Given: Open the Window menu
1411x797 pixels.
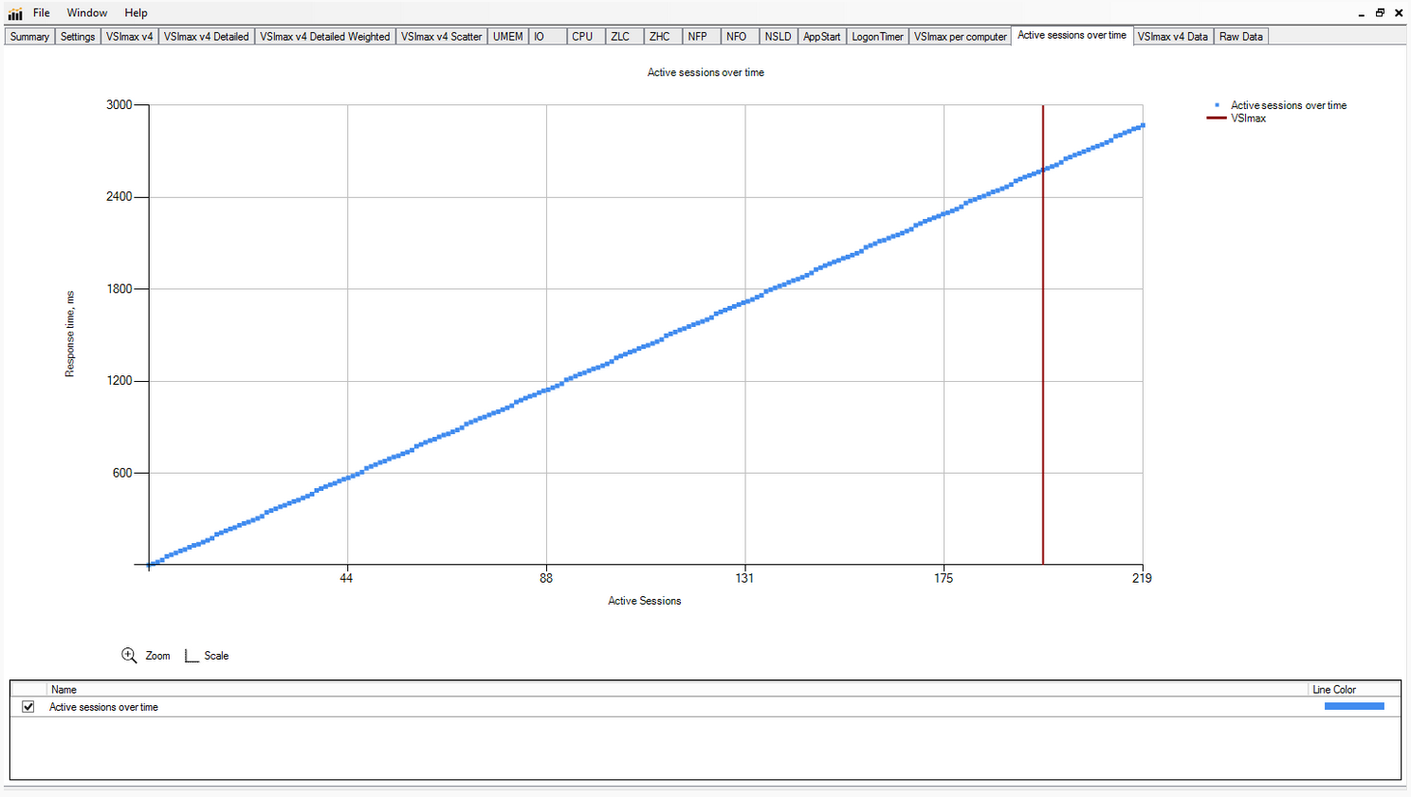Looking at the screenshot, I should 86,13.
